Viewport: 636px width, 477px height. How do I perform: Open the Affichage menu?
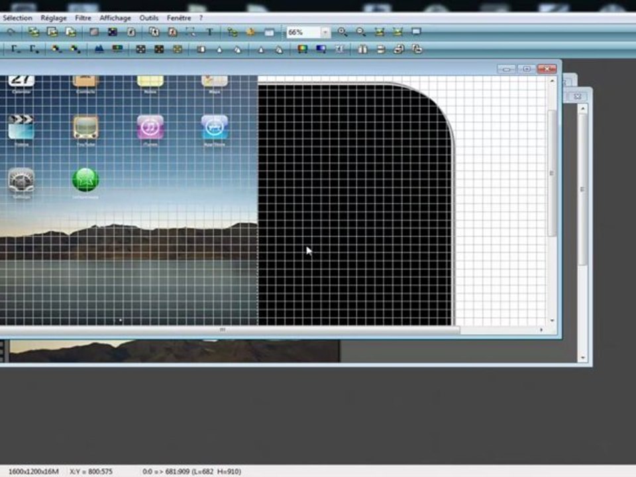click(x=115, y=18)
